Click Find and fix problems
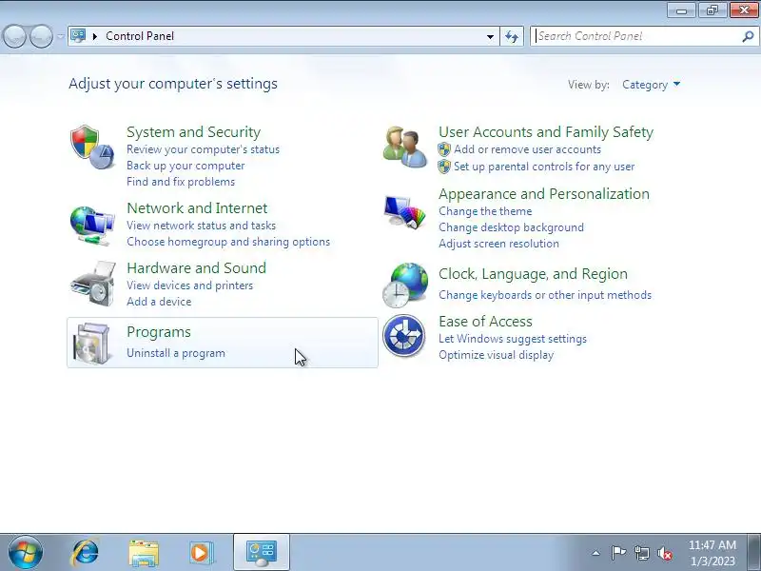Image resolution: width=761 pixels, height=571 pixels. click(x=181, y=182)
